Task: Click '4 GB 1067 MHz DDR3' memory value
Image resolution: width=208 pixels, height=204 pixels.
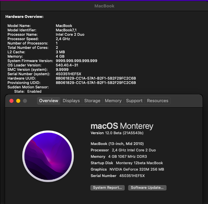Action: (127, 157)
